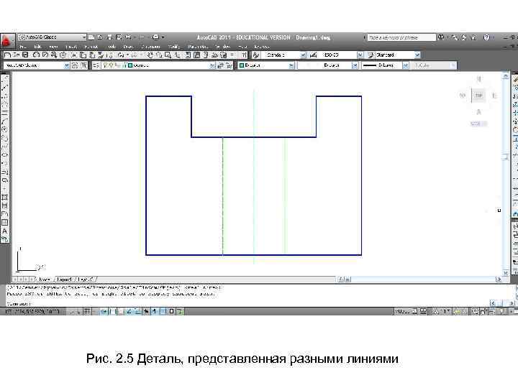Viewport: 518px width, 388px height.
Task: Click the Paste icon in the standard toolbar
Action: (x=93, y=55)
